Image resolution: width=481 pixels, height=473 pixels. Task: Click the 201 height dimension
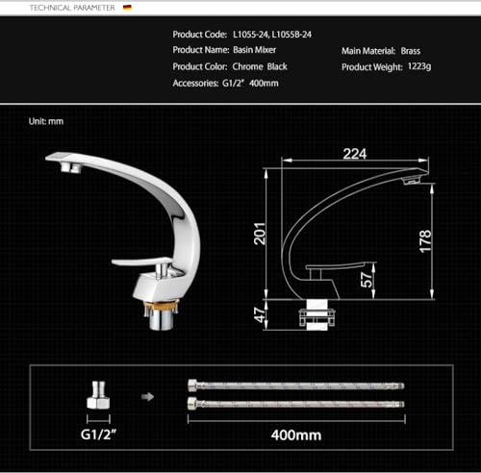[260, 234]
